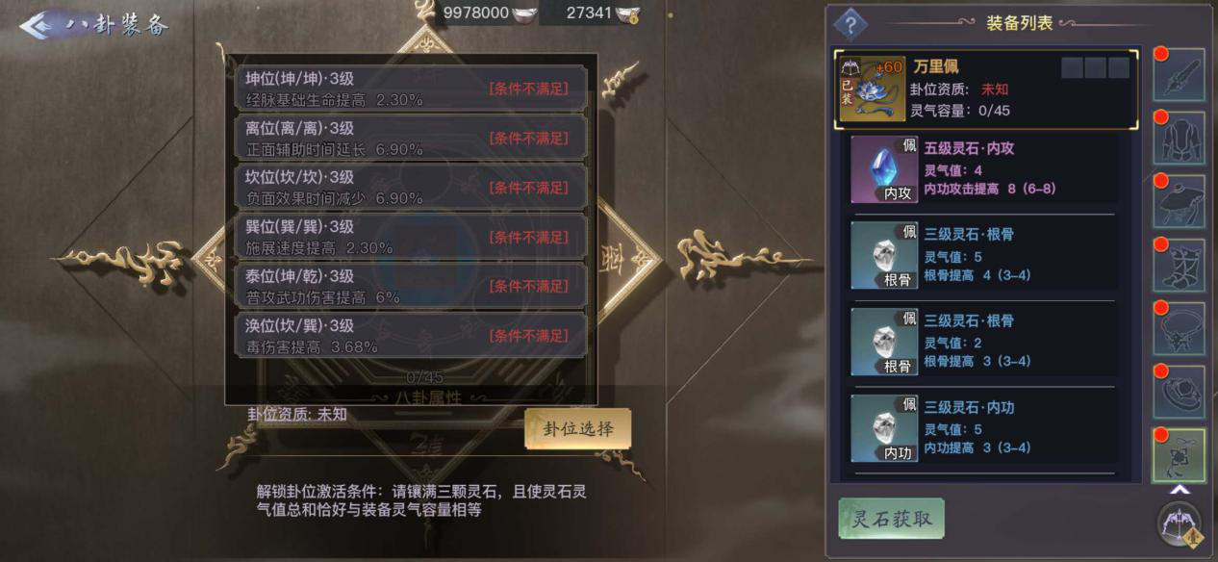Screen dimensions: 1218x562
Task: Select the ring equipment slot icon
Action: tap(1180, 393)
